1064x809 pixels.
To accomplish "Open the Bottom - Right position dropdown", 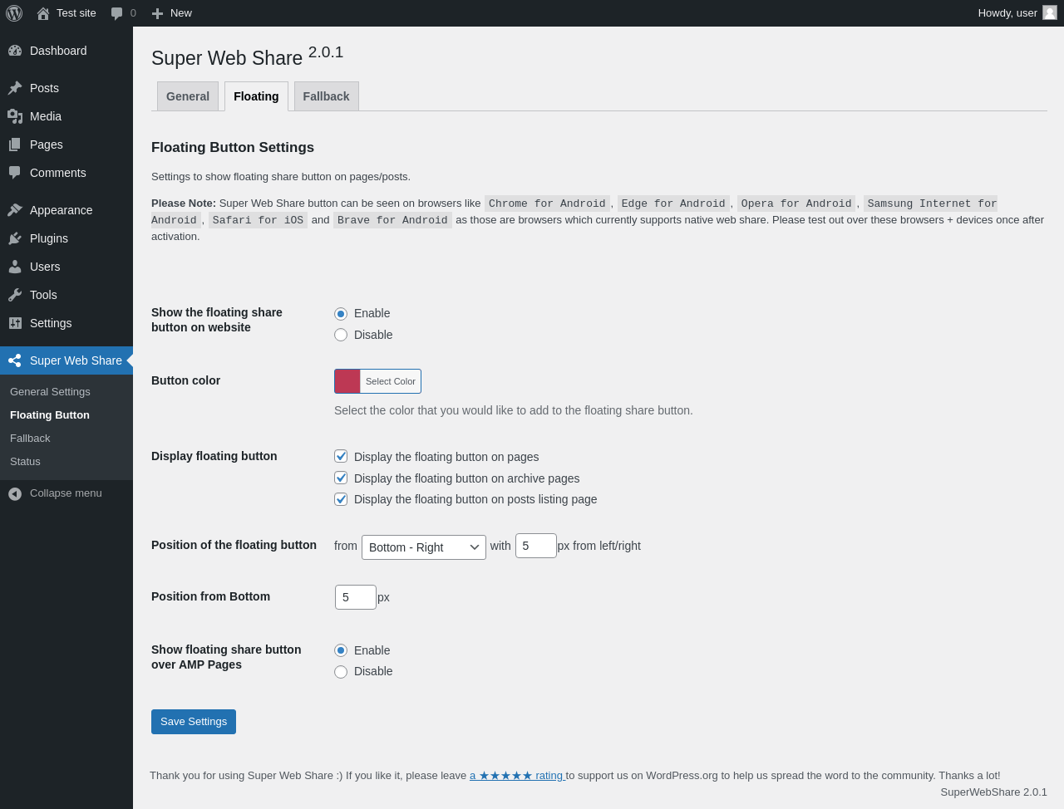I will pos(424,547).
